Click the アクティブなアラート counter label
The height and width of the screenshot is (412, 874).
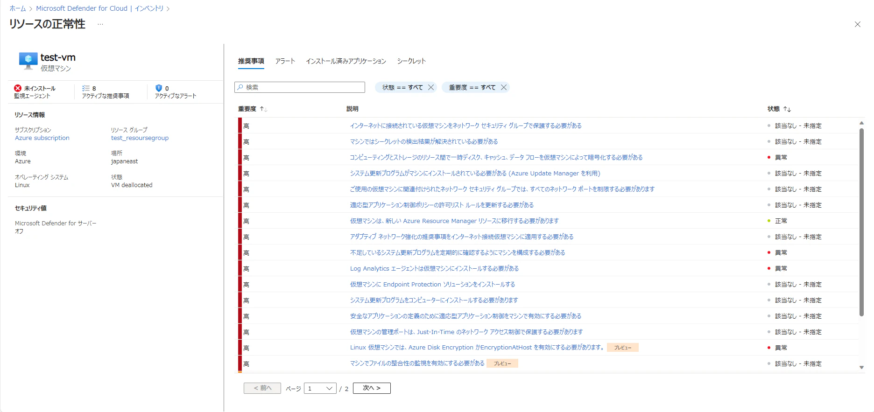pyautogui.click(x=176, y=96)
